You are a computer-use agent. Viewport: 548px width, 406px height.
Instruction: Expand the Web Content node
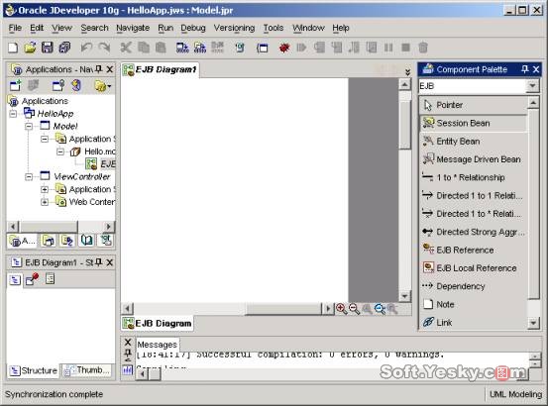45,202
